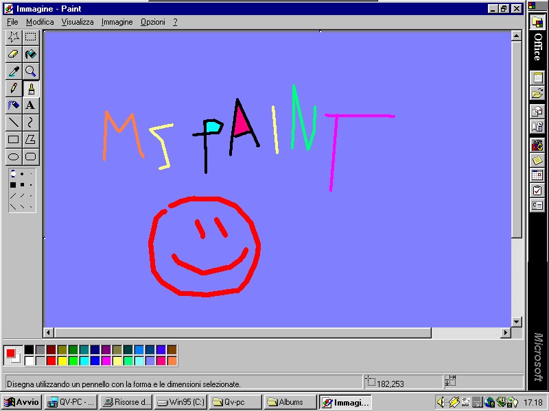The image size is (549, 411).
Task: Click the contact card icon in Office bar
Action: point(537,205)
